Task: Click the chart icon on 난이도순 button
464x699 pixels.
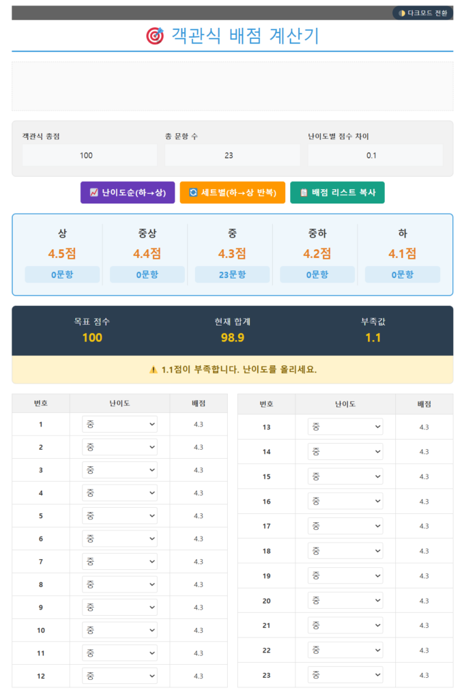Action: 94,192
